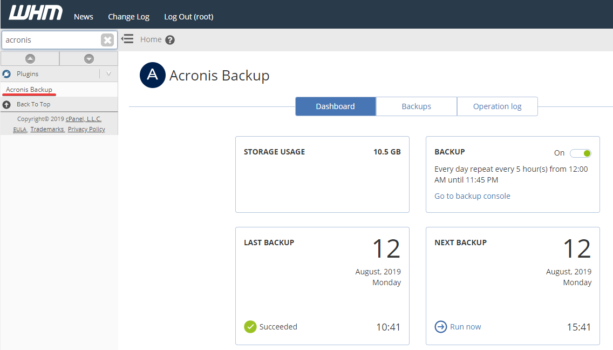
Task: Switch to the Dashboard tab
Action: [336, 106]
